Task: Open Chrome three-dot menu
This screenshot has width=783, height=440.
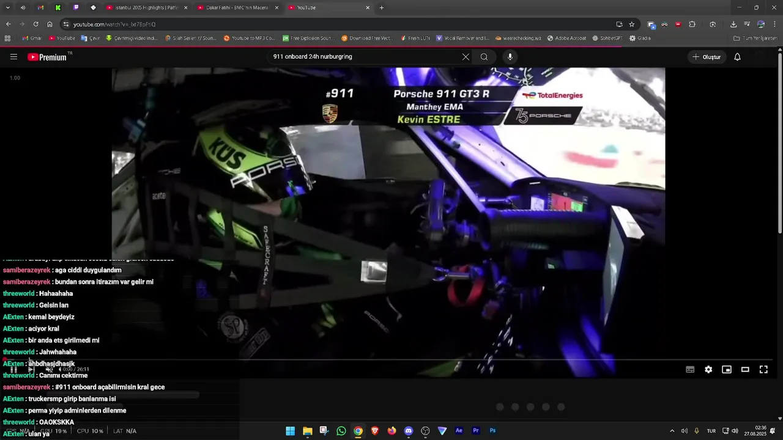Action: point(775,24)
